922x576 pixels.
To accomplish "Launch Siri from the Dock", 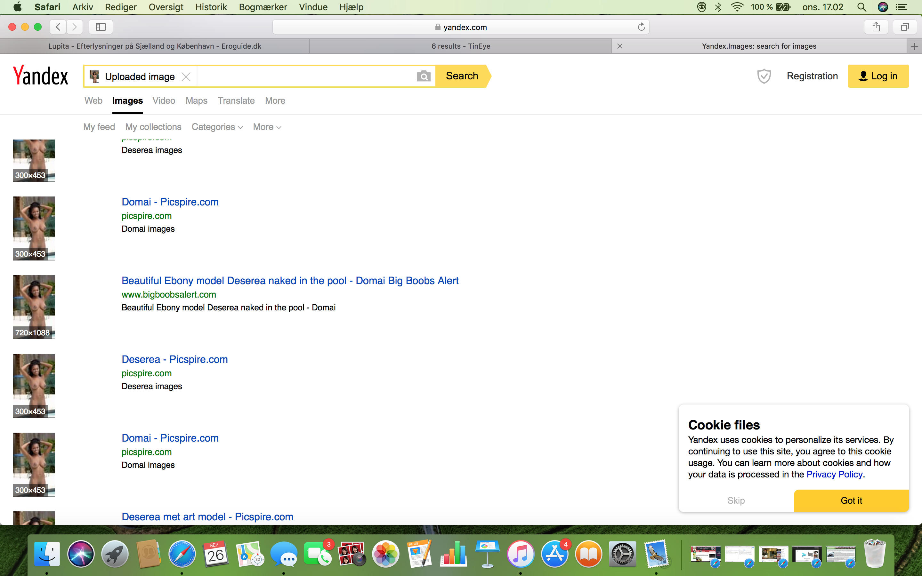I will click(81, 554).
